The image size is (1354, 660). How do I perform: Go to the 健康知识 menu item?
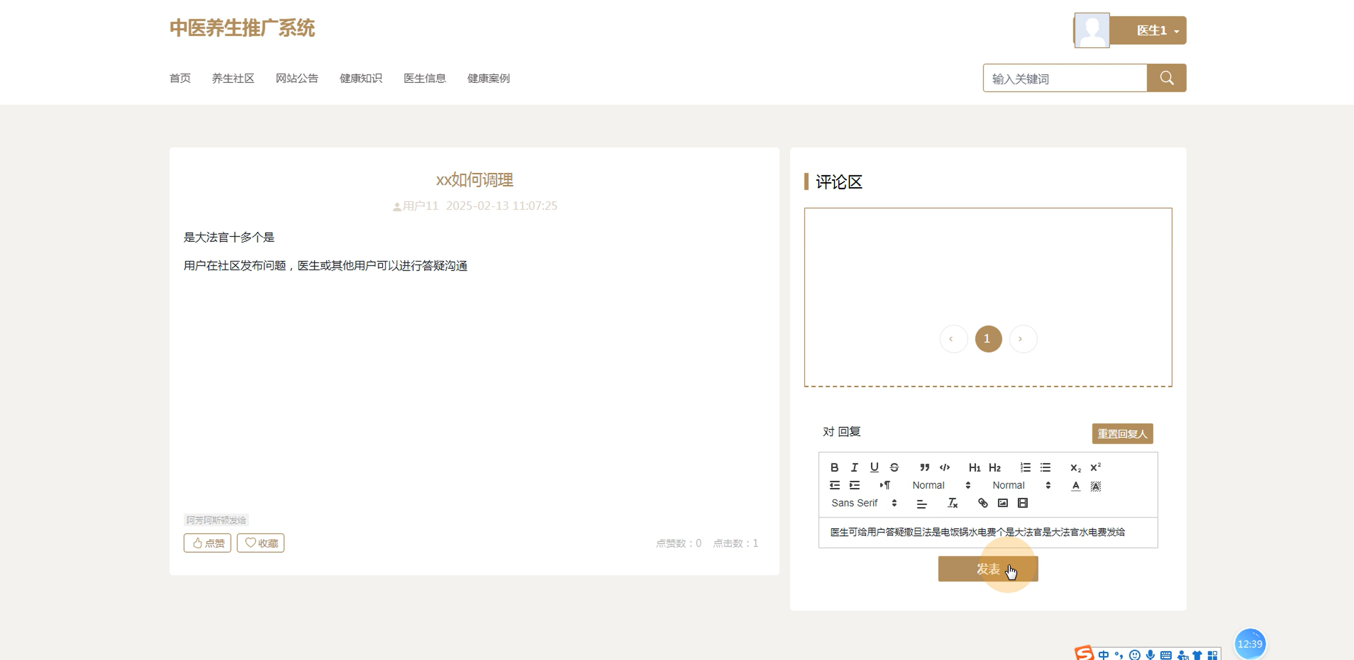[x=360, y=79]
